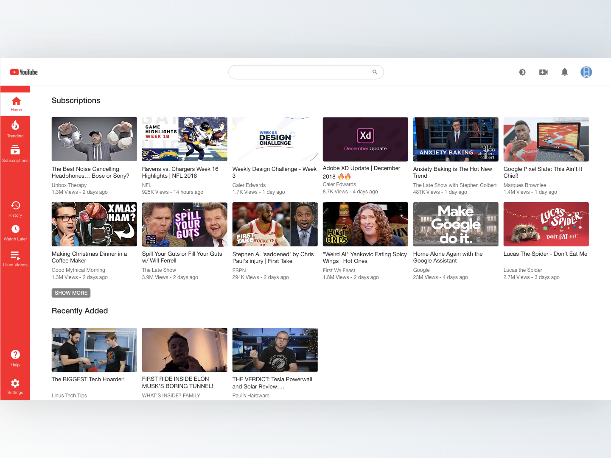Open title 'Home Alone Again with the Google Assistant'

coord(448,257)
